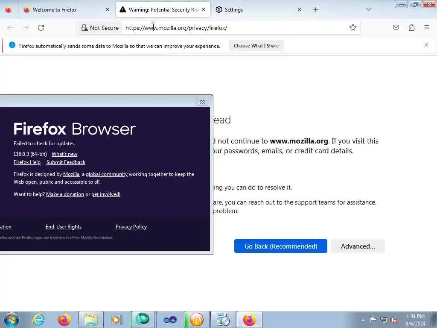Go forward with the forward arrow

pyautogui.click(x=26, y=28)
